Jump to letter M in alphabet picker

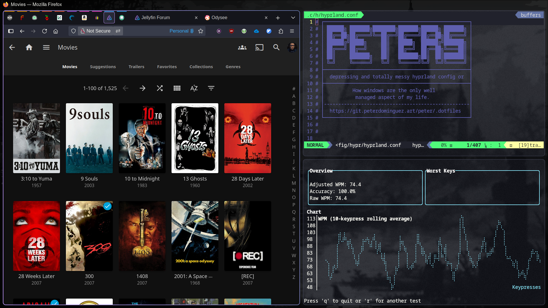coord(294,183)
